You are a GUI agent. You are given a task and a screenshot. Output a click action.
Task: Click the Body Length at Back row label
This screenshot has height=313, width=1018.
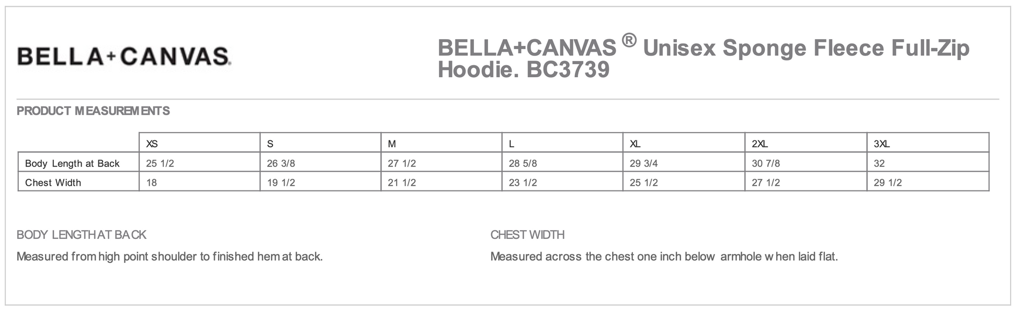[x=72, y=163]
